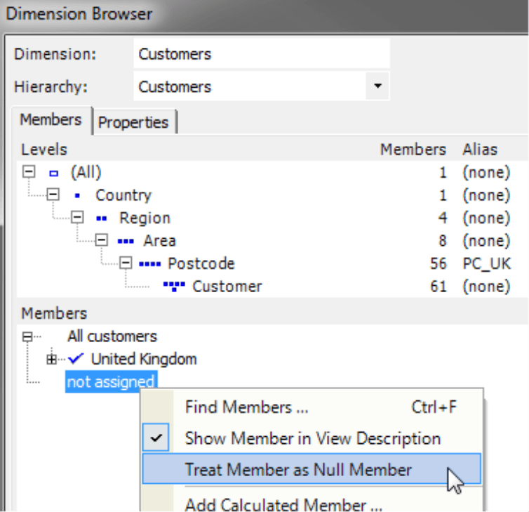Screen dimensions: 529x512
Task: Click the Postcode level four-dot icon
Action: pyautogui.click(x=150, y=264)
